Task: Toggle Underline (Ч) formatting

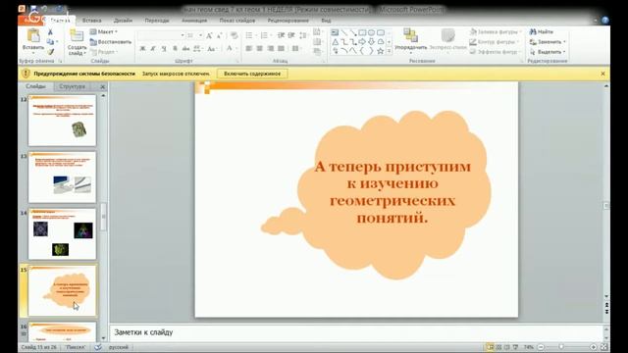Action: (164, 48)
